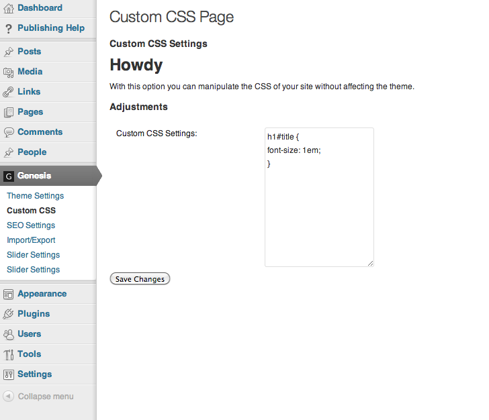Click the Links chain icon

tap(8, 92)
